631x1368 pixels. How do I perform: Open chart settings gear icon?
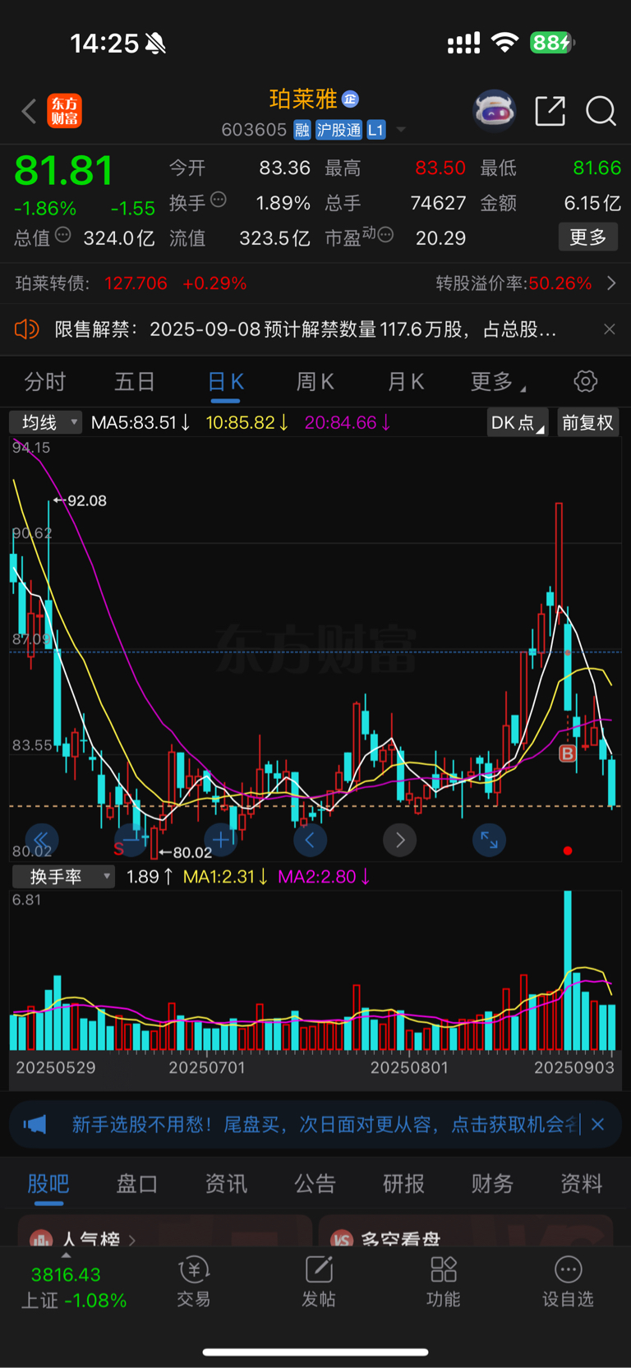coord(585,381)
